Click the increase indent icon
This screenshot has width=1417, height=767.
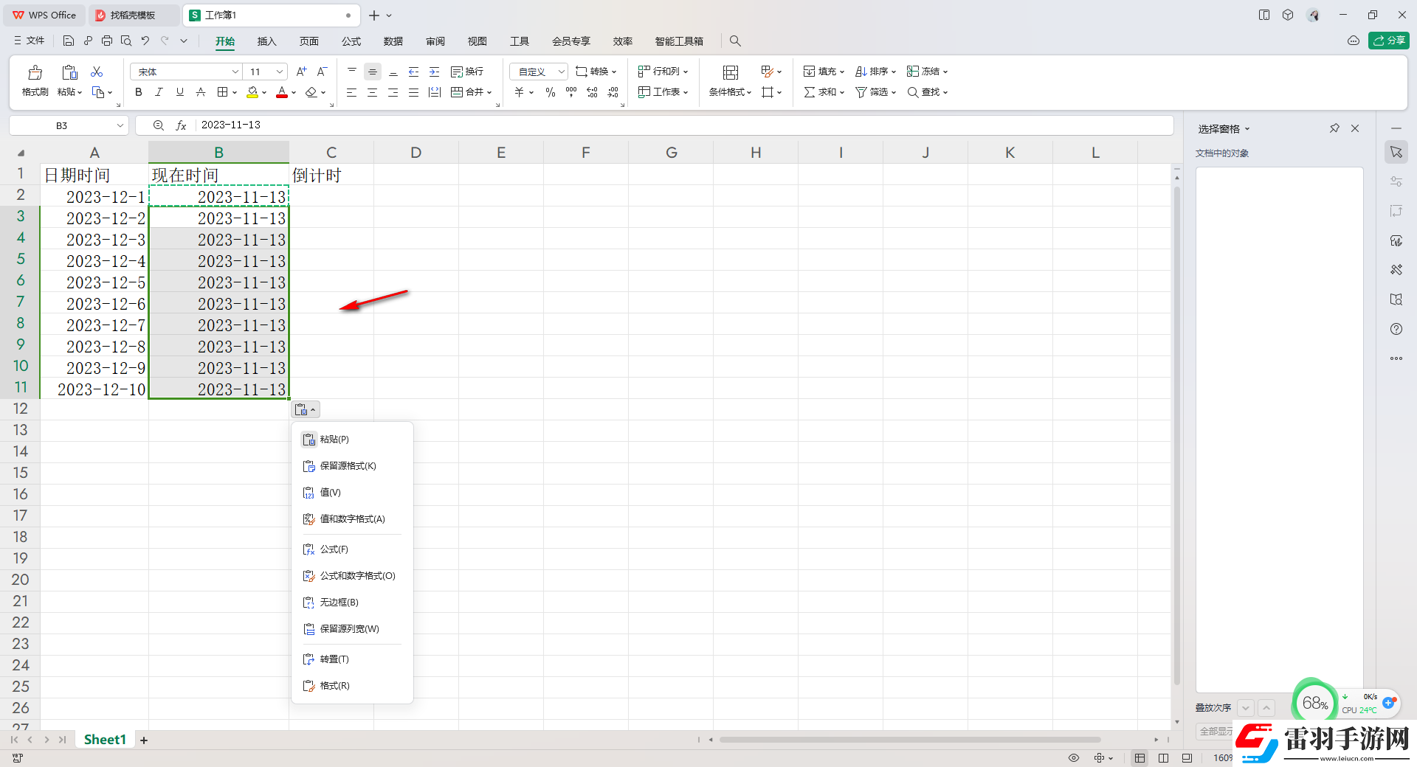pyautogui.click(x=435, y=72)
